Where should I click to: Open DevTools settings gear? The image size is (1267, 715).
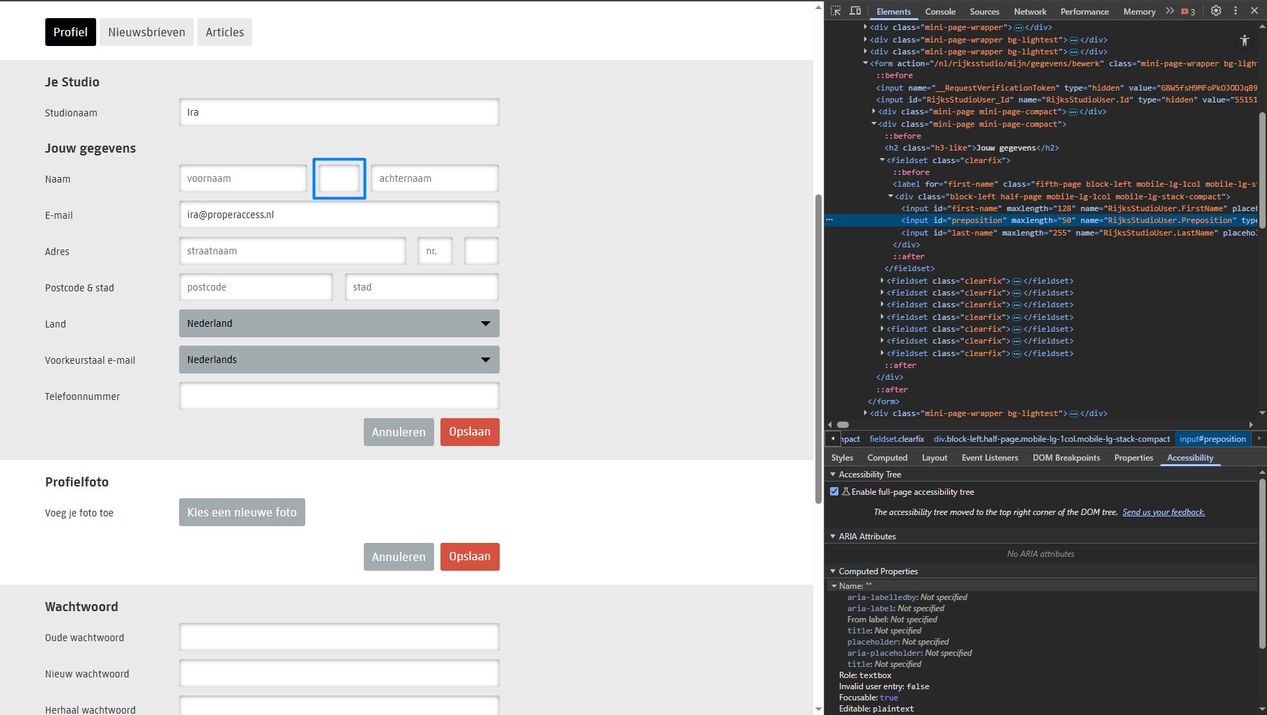click(x=1216, y=11)
